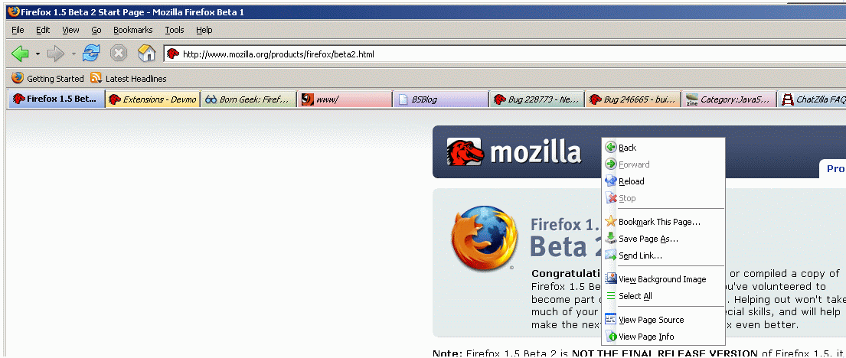
Task: Open the Forward button history dropdown arrow
Action: (x=74, y=54)
